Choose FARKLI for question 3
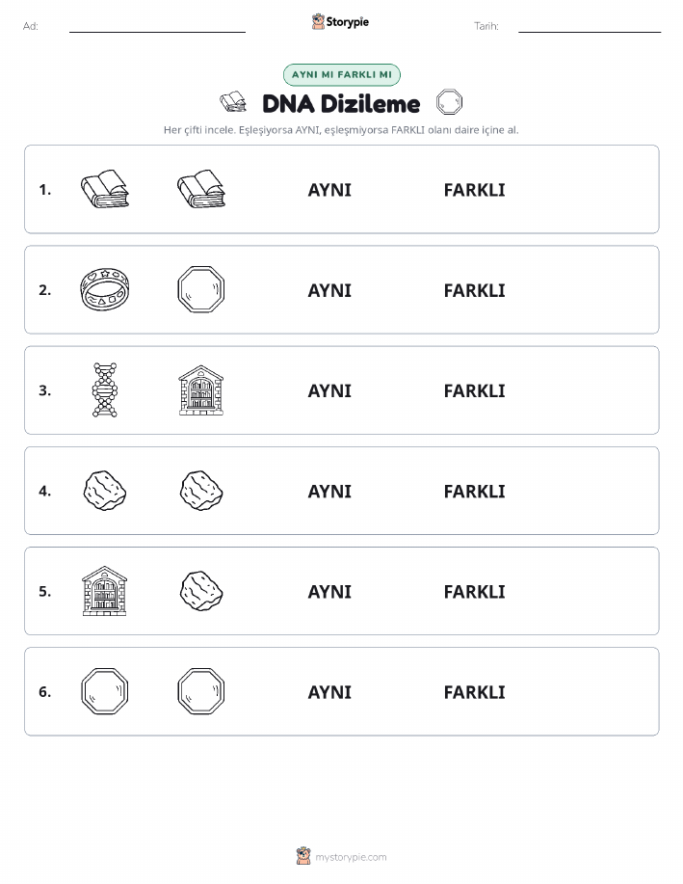This screenshot has height=884, width=683. pos(475,390)
